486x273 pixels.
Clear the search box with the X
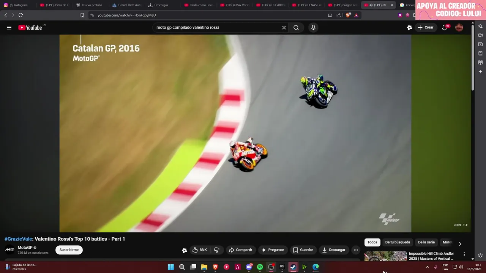pos(284,27)
